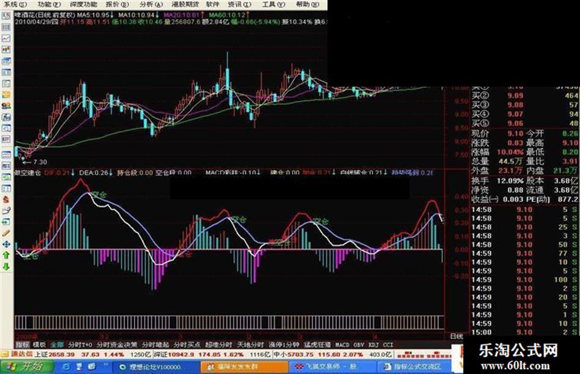Switch to OBV indicator tab
Viewport: 580px width, 374px height.
pyautogui.click(x=359, y=345)
